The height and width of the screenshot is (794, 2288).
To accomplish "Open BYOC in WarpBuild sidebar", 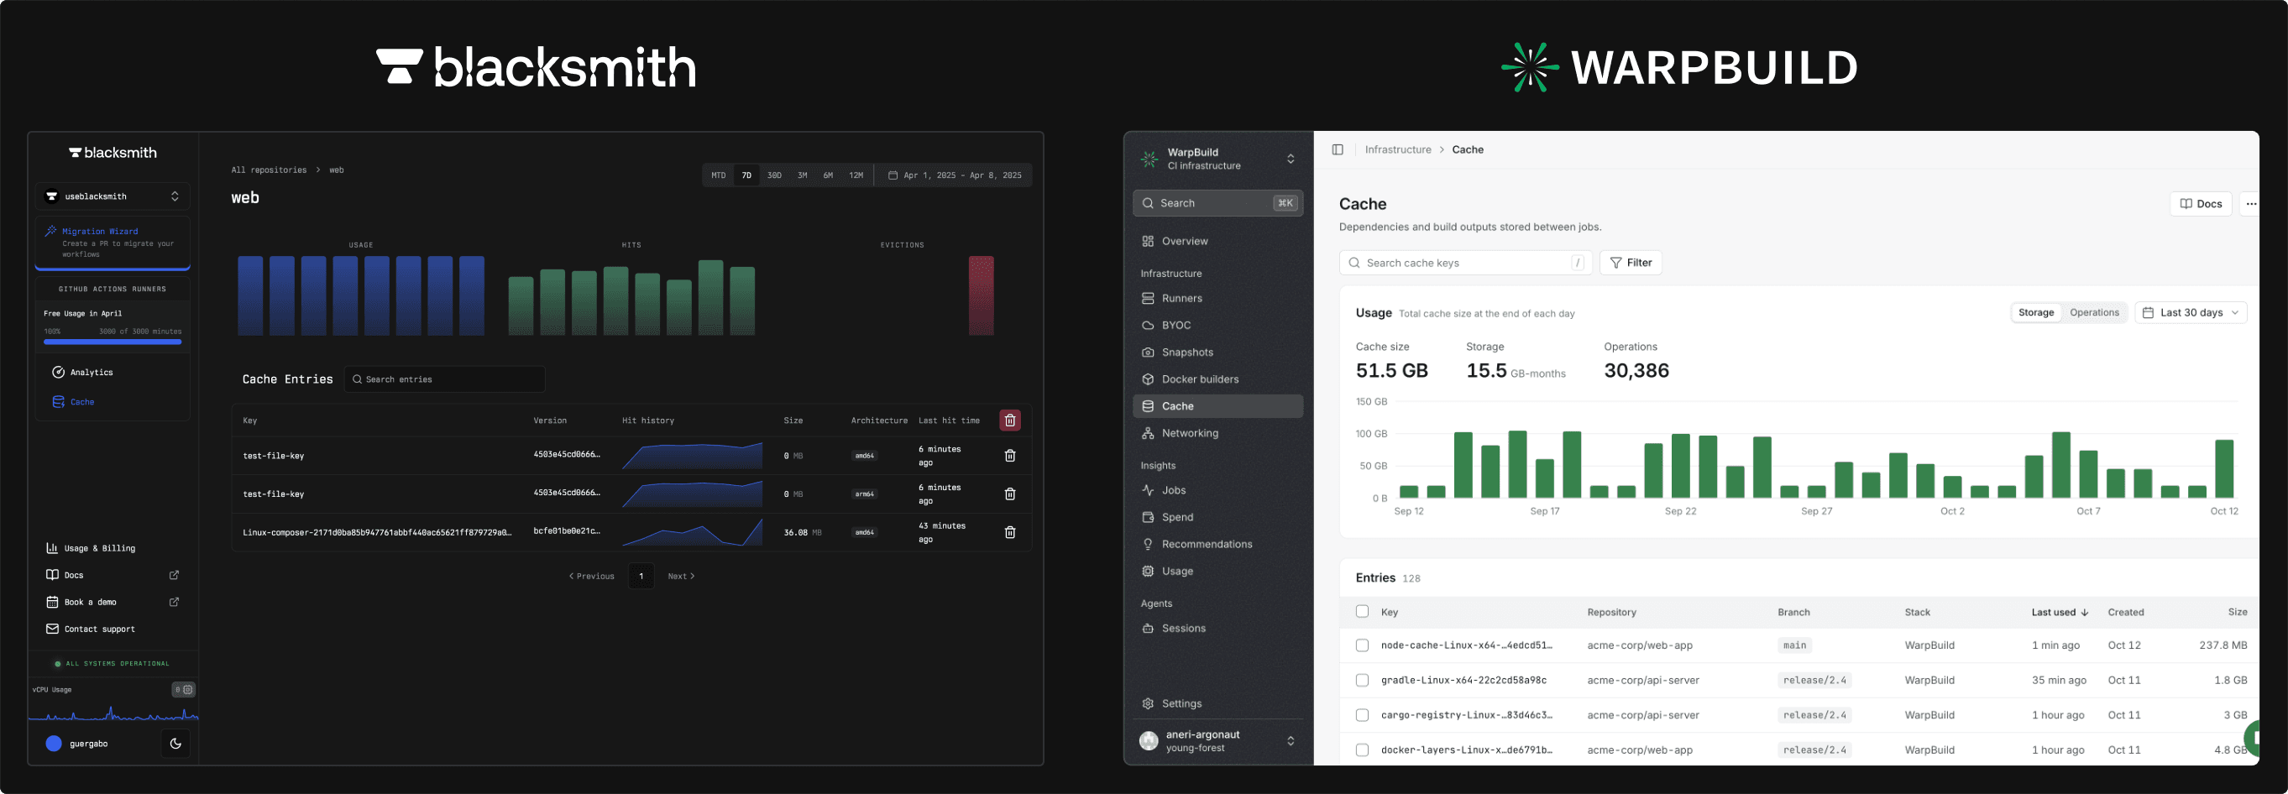I will [x=1217, y=326].
